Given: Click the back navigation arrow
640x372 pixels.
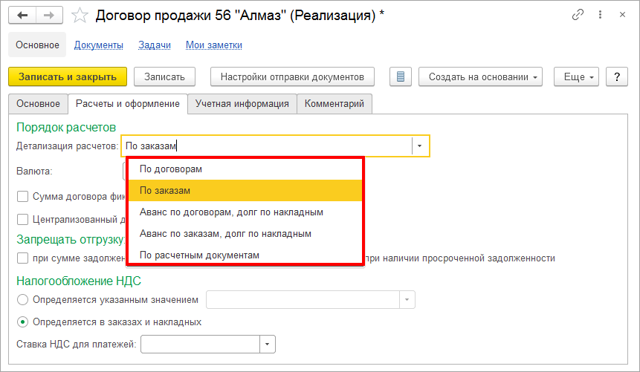Looking at the screenshot, I should 22,15.
